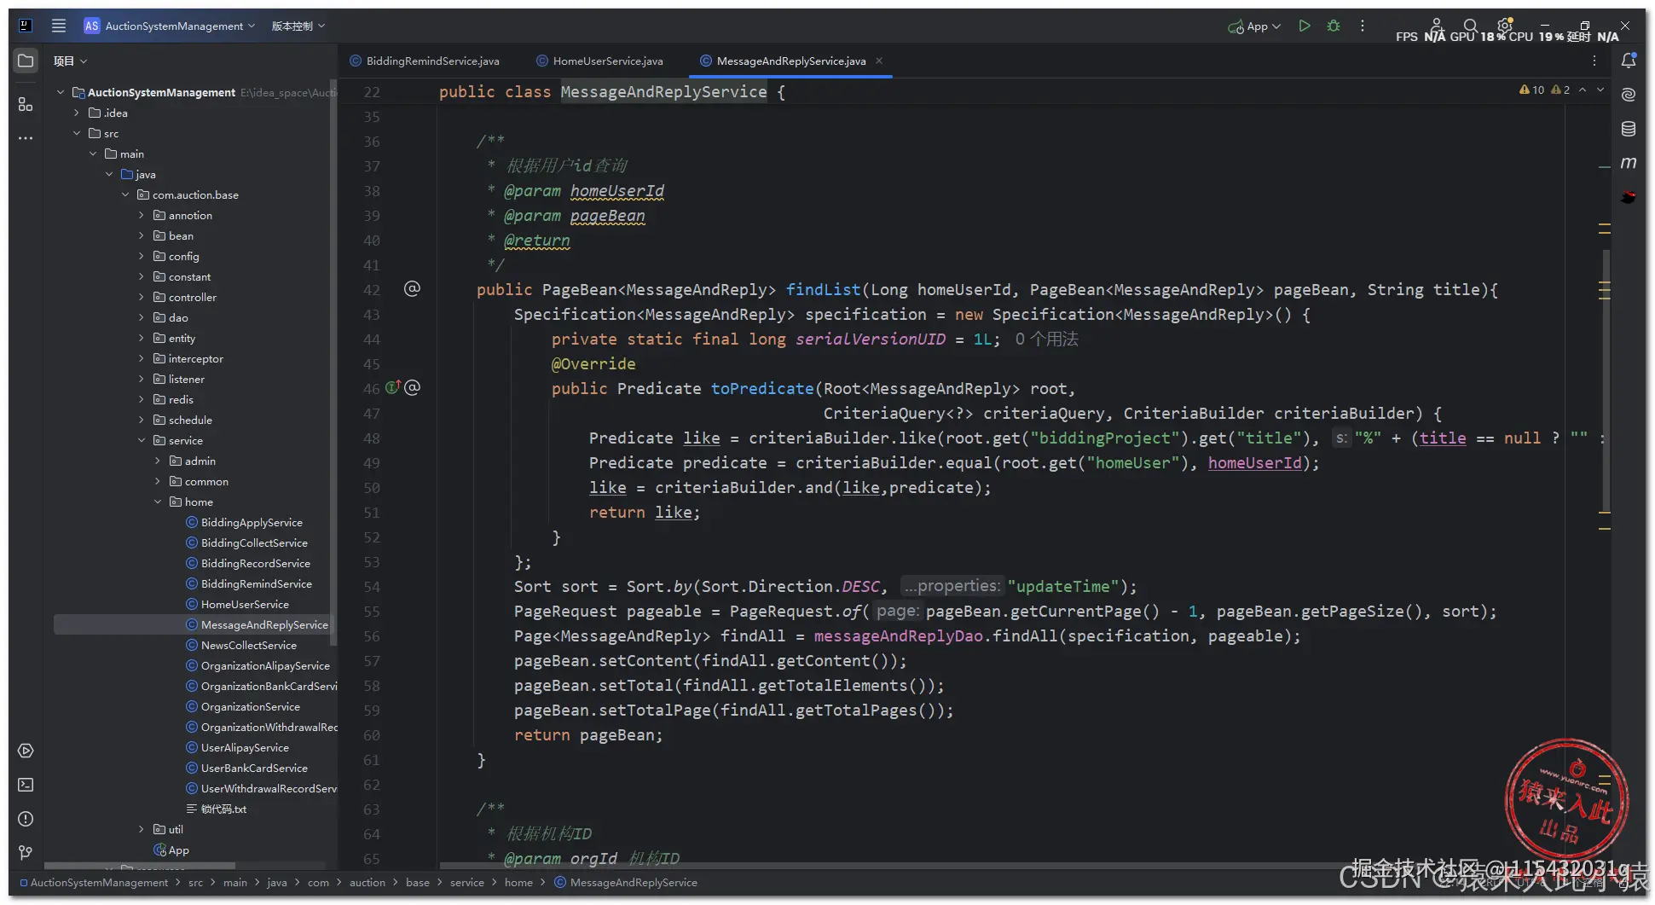
Task: Expand the controller package
Action: [x=142, y=297]
